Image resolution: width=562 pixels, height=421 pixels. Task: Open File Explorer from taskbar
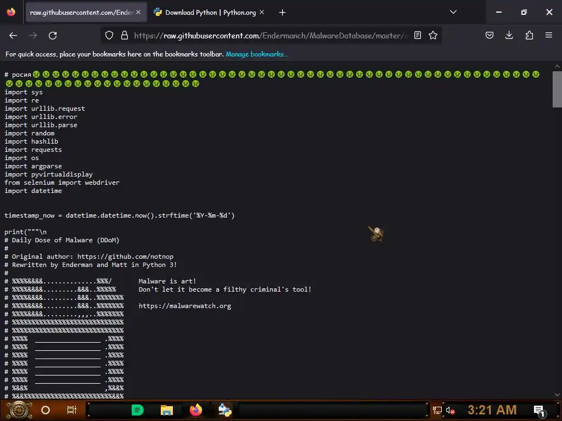point(167,410)
